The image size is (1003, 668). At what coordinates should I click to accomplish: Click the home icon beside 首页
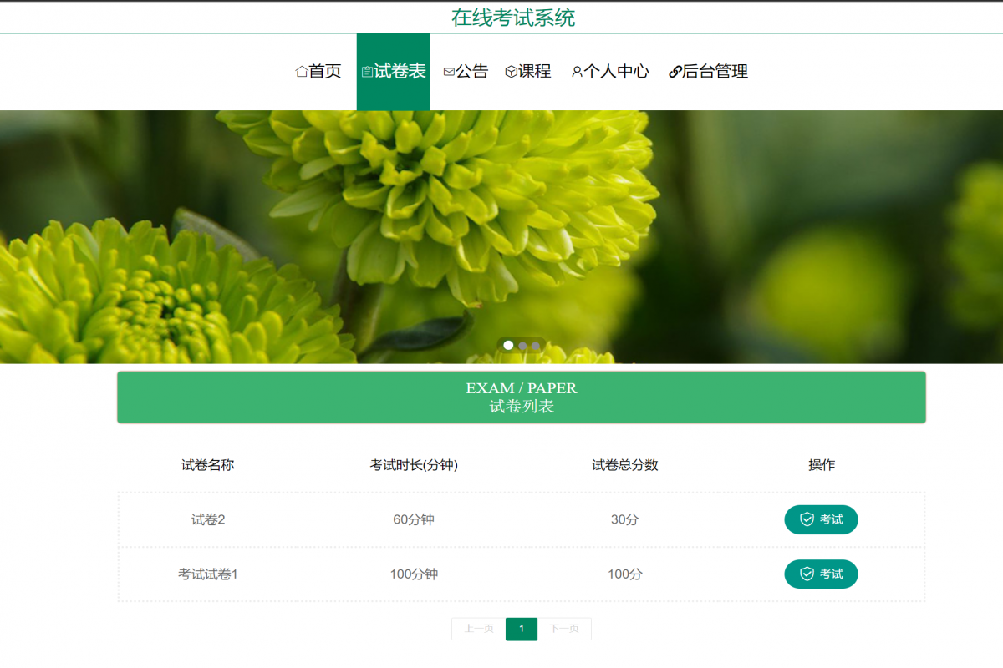click(x=301, y=71)
